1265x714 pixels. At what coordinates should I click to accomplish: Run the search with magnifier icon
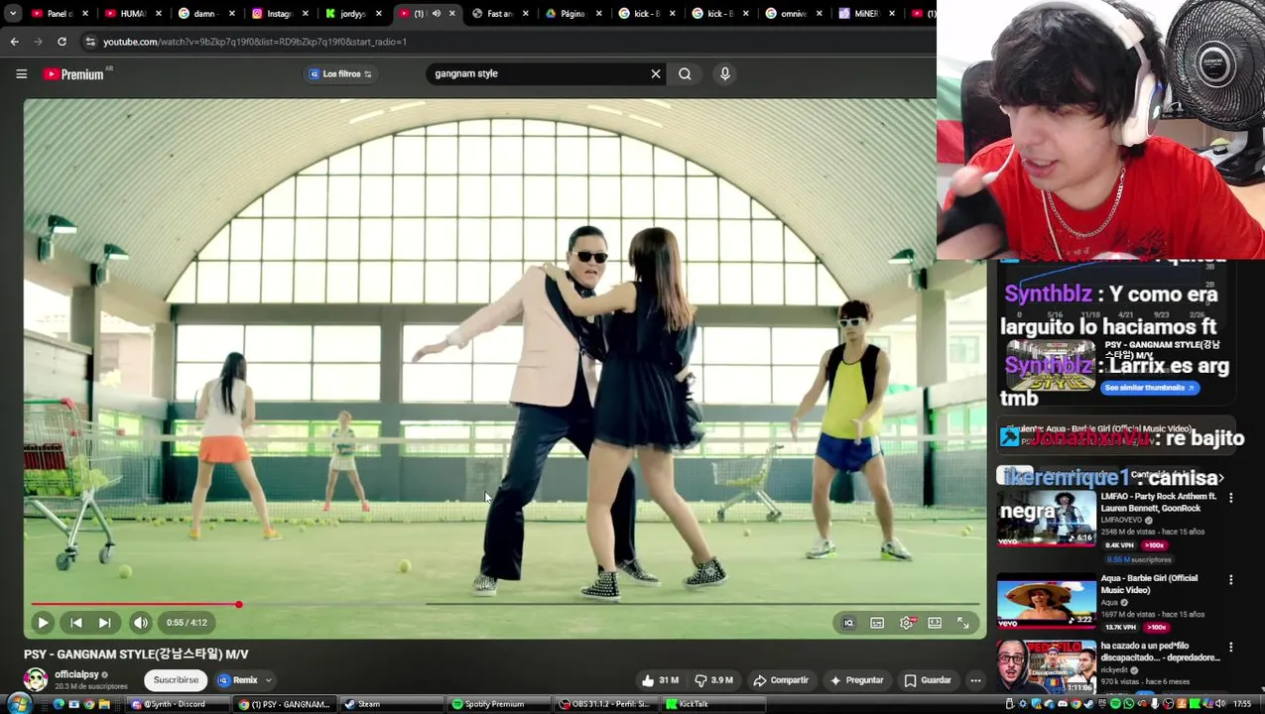point(685,73)
